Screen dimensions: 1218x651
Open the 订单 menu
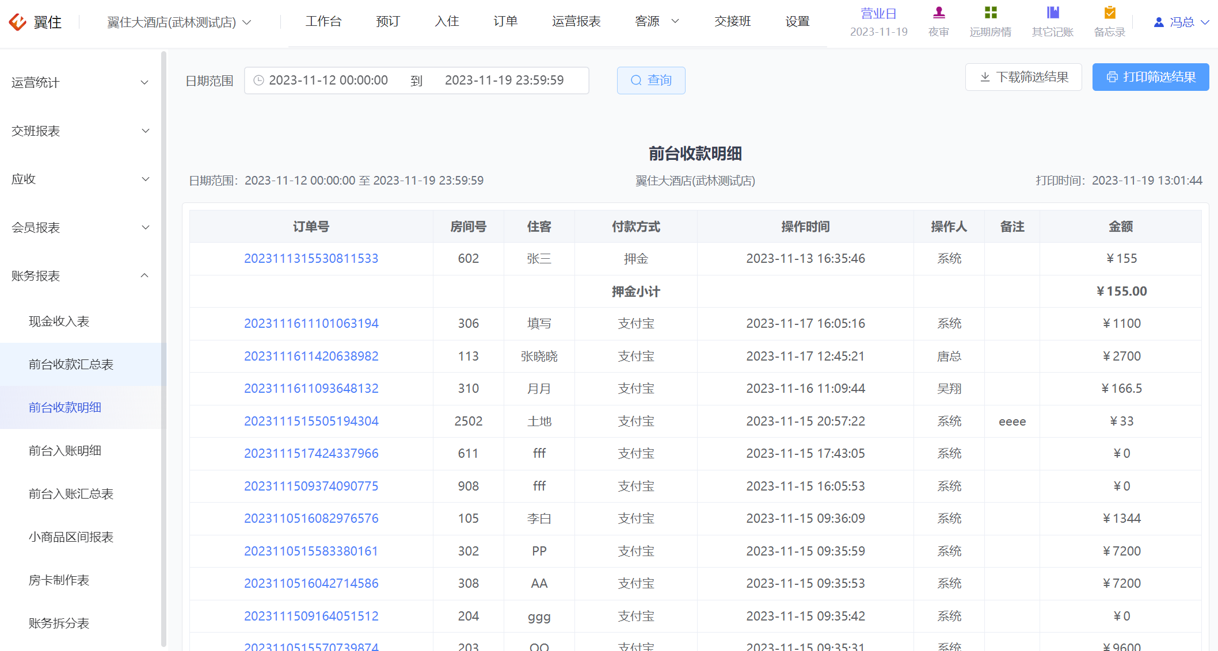tap(505, 21)
